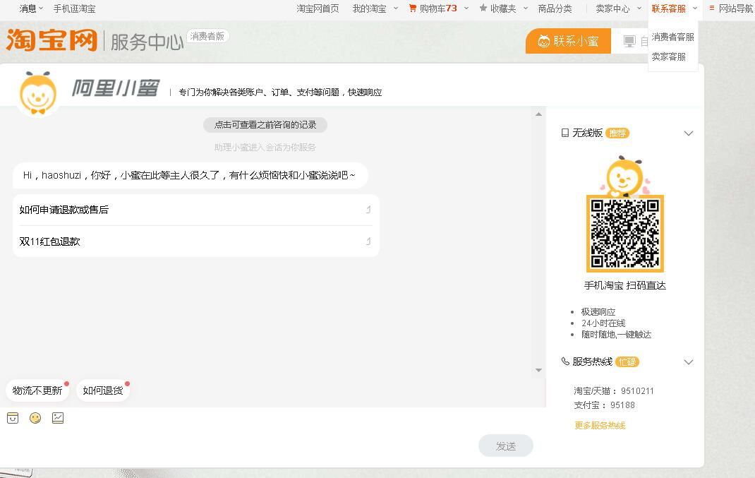Viewport: 755px width, 478px height.
Task: Expand the 我的淘宝 dropdown arrow
Action: point(396,8)
